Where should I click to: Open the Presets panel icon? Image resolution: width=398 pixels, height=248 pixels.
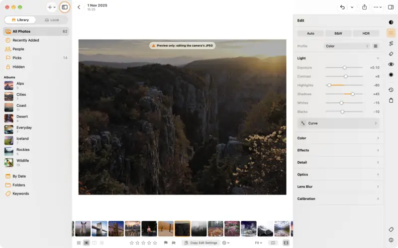click(391, 22)
